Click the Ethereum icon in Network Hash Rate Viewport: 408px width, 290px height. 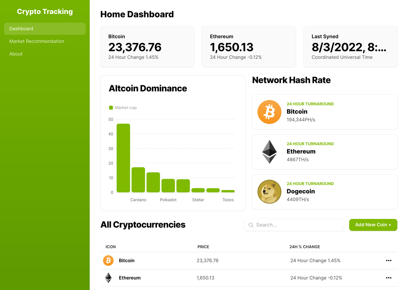[269, 152]
